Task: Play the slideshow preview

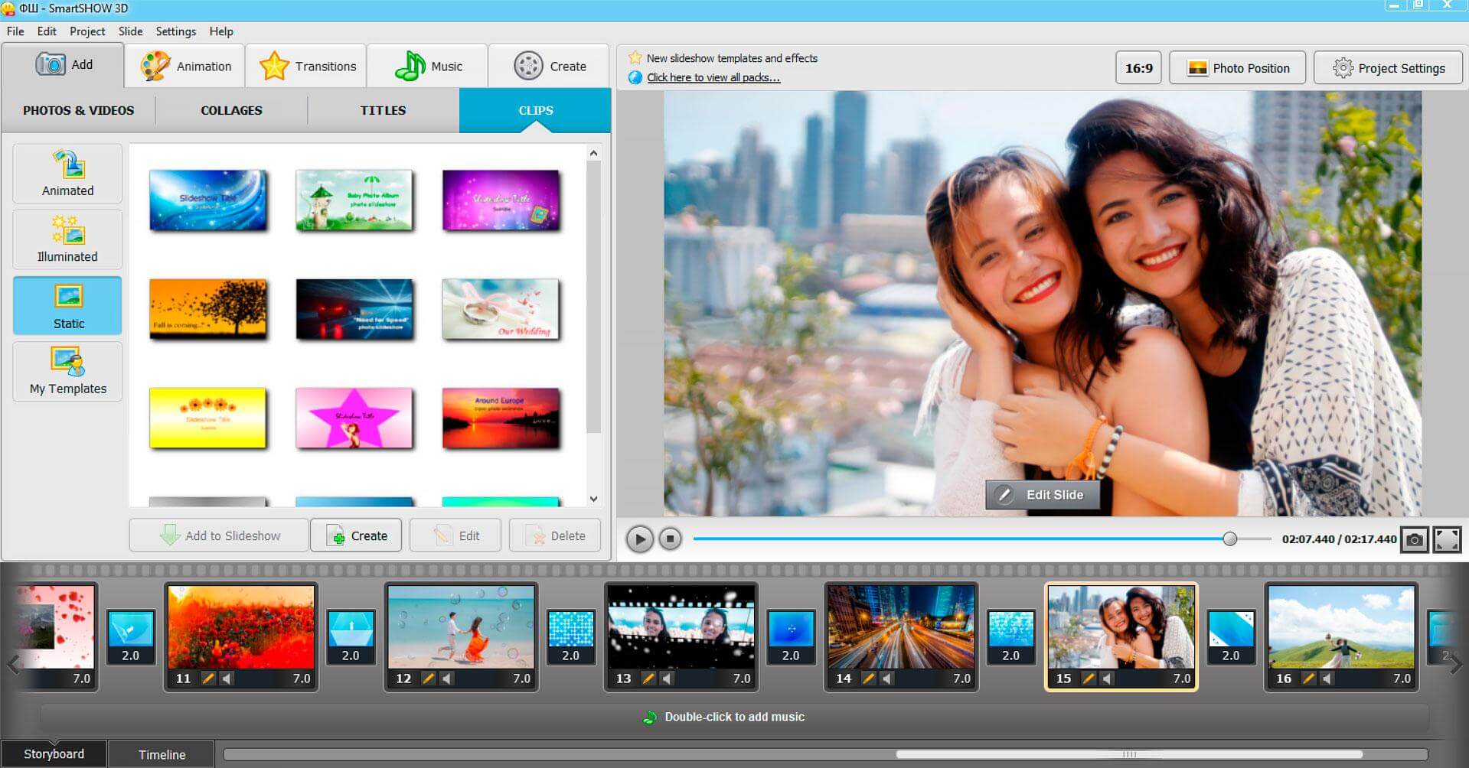Action: click(x=640, y=539)
